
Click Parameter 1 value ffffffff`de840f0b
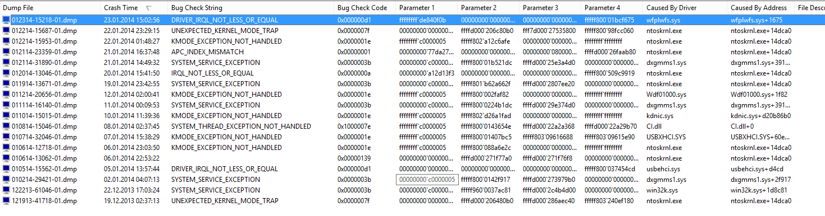click(x=422, y=20)
